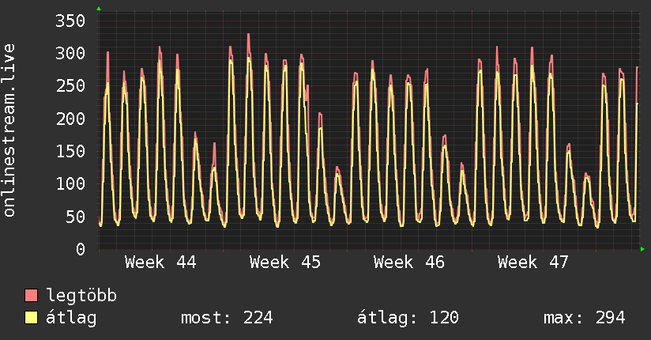Select the Week 45 axis label
Screen dimensions: 651x340
(x=285, y=263)
